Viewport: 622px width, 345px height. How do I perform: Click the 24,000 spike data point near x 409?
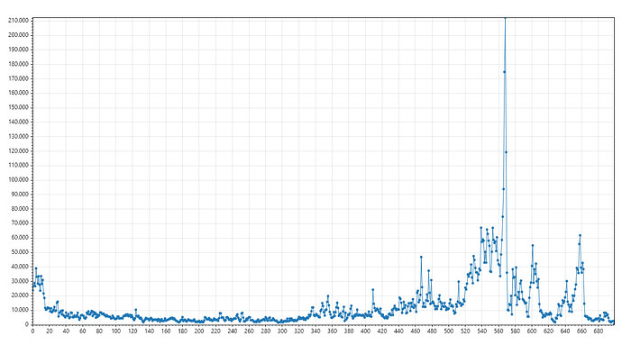373,289
